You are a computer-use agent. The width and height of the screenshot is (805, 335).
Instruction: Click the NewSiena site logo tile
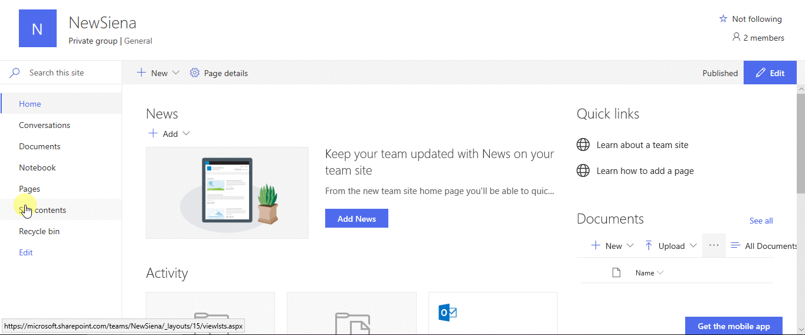(38, 28)
